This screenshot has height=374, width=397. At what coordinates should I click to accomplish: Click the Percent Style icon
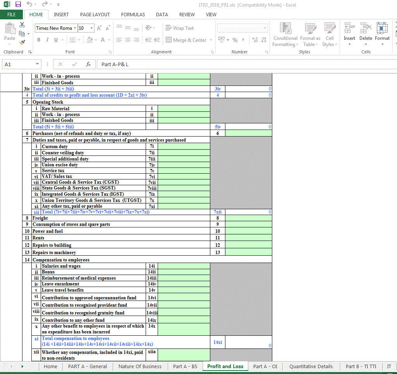pyautogui.click(x=235, y=40)
